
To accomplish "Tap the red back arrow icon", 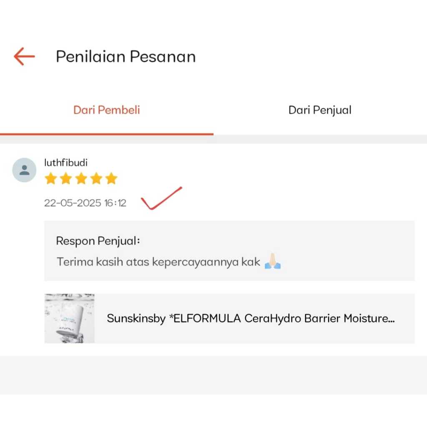I will [x=24, y=56].
